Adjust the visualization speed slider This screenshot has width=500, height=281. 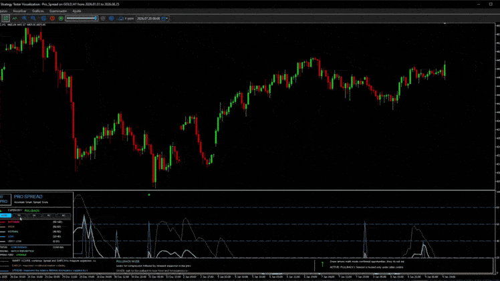82,19
